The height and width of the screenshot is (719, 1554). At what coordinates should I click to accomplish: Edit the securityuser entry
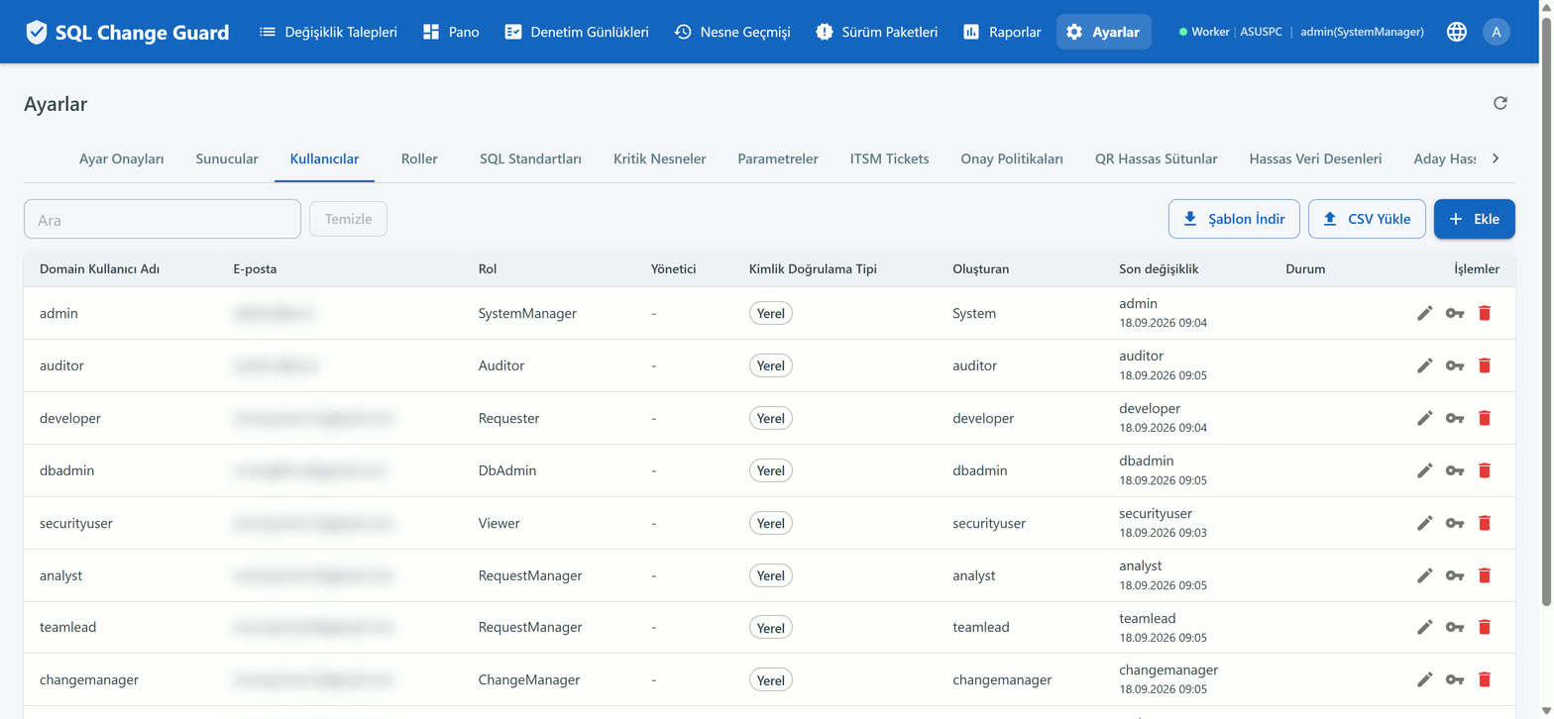[x=1425, y=523]
